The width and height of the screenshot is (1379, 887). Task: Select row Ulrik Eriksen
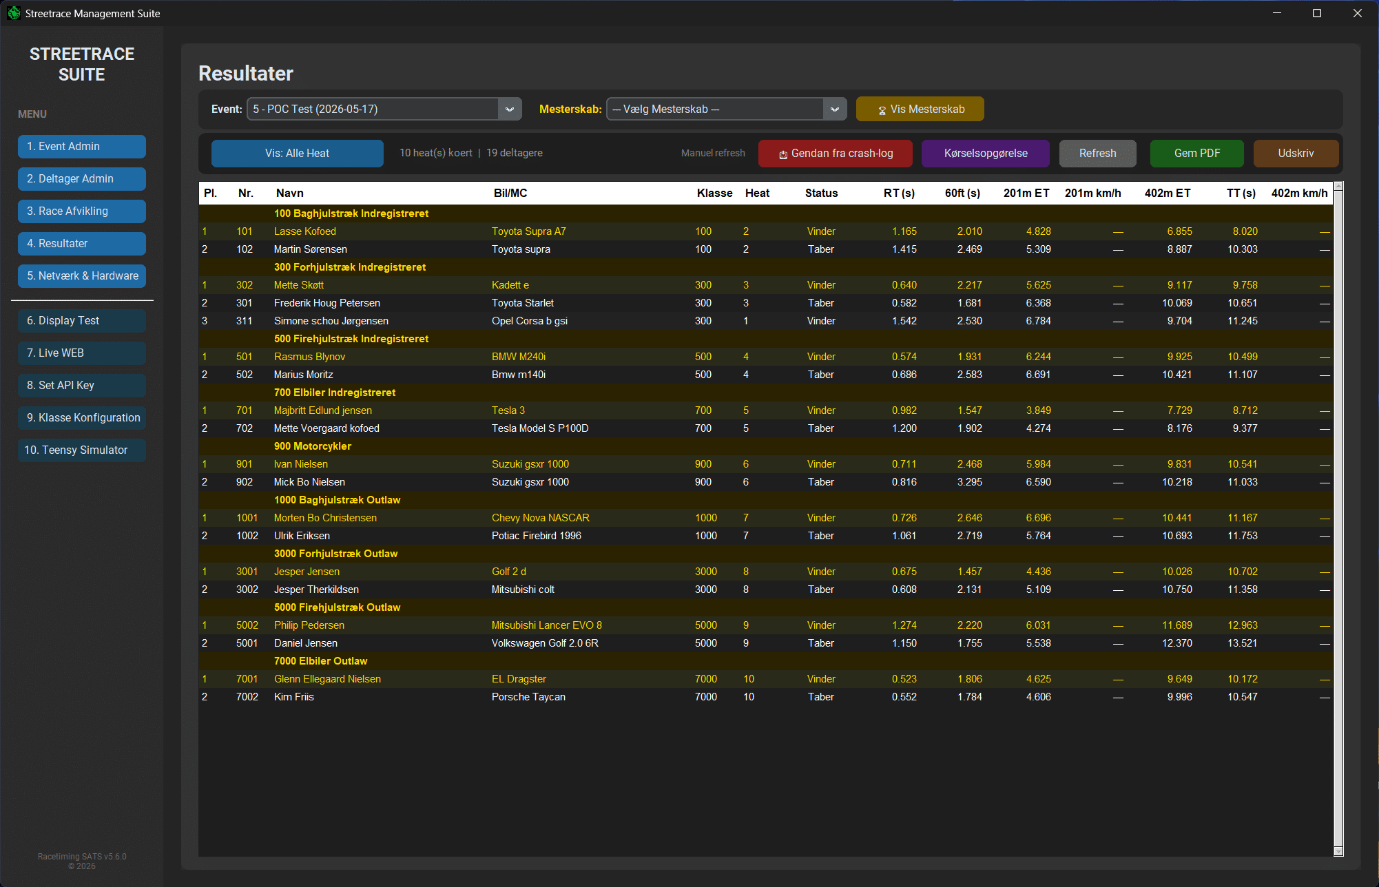point(766,536)
